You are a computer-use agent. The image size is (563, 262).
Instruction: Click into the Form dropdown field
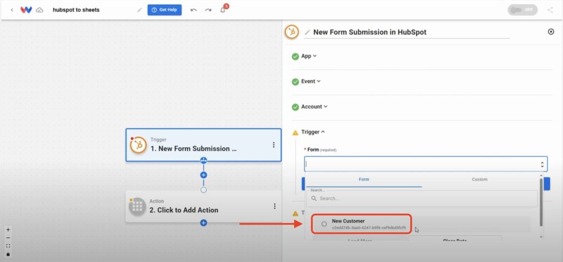tap(426, 164)
